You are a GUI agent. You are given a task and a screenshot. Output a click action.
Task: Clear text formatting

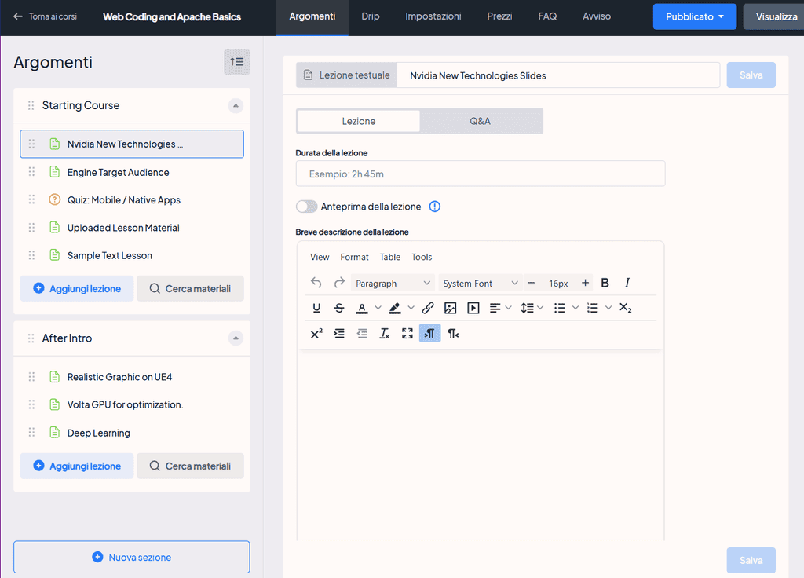[x=385, y=333]
